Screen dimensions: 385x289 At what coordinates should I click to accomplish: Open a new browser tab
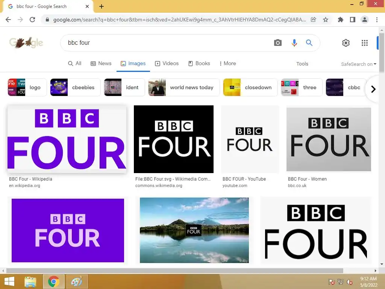click(102, 6)
